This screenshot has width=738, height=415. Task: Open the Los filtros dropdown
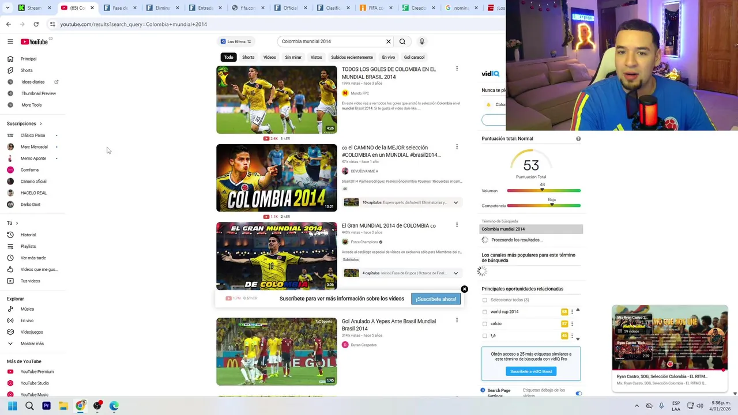point(236,41)
